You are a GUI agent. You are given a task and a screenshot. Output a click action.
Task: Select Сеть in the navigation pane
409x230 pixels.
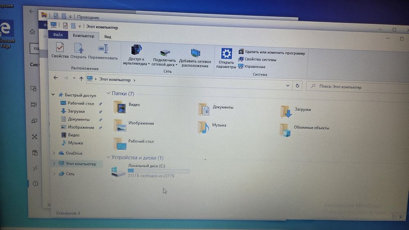tap(70, 174)
